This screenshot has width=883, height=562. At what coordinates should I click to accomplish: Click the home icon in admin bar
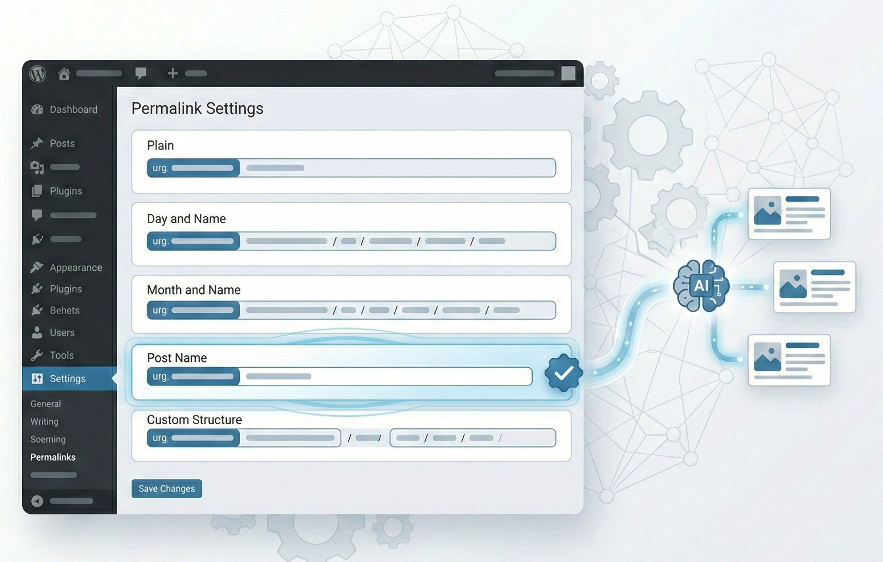64,74
